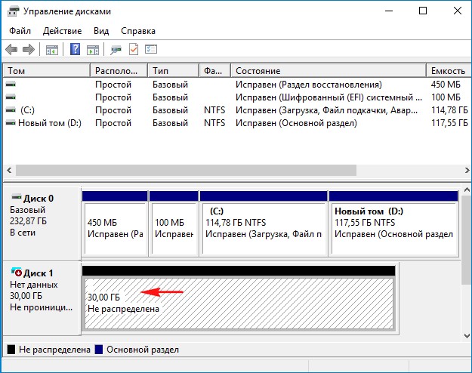Viewport: 472px width, 373px height.
Task: Click the volume list horizontal scrollbar thumb
Action: tap(186, 171)
